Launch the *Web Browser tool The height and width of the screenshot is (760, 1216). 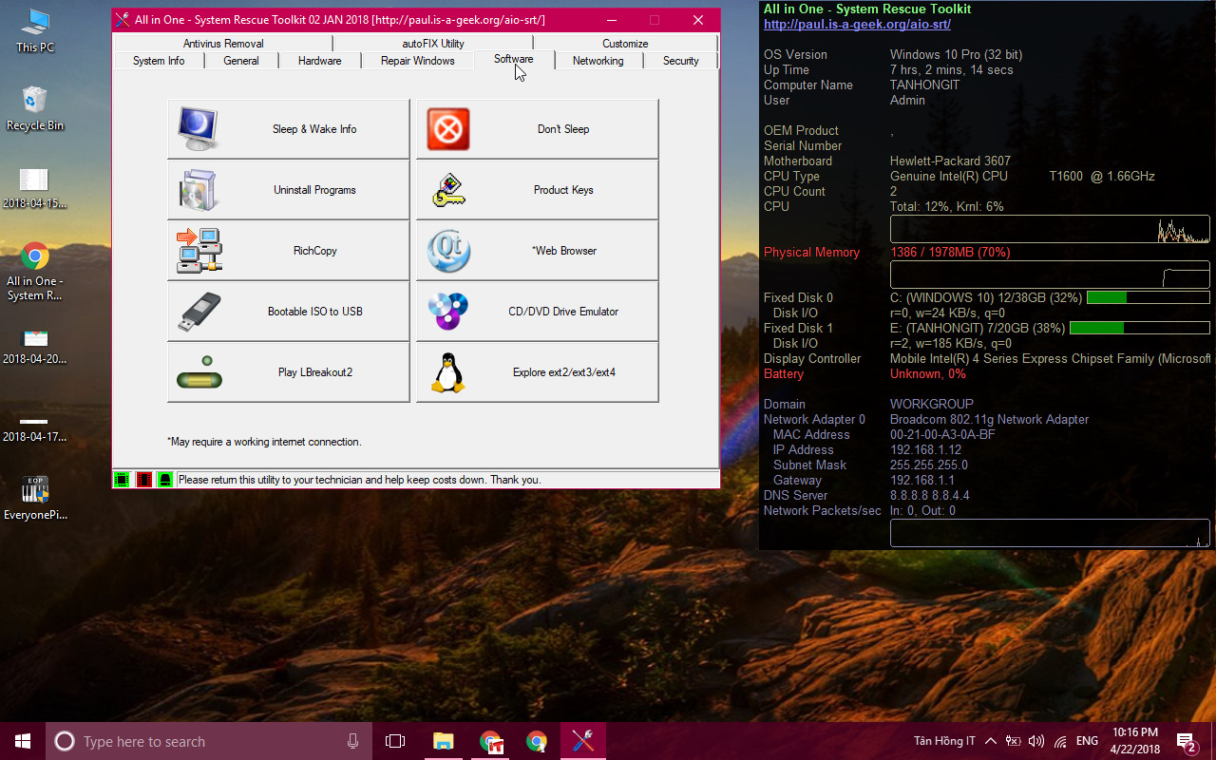coord(538,251)
